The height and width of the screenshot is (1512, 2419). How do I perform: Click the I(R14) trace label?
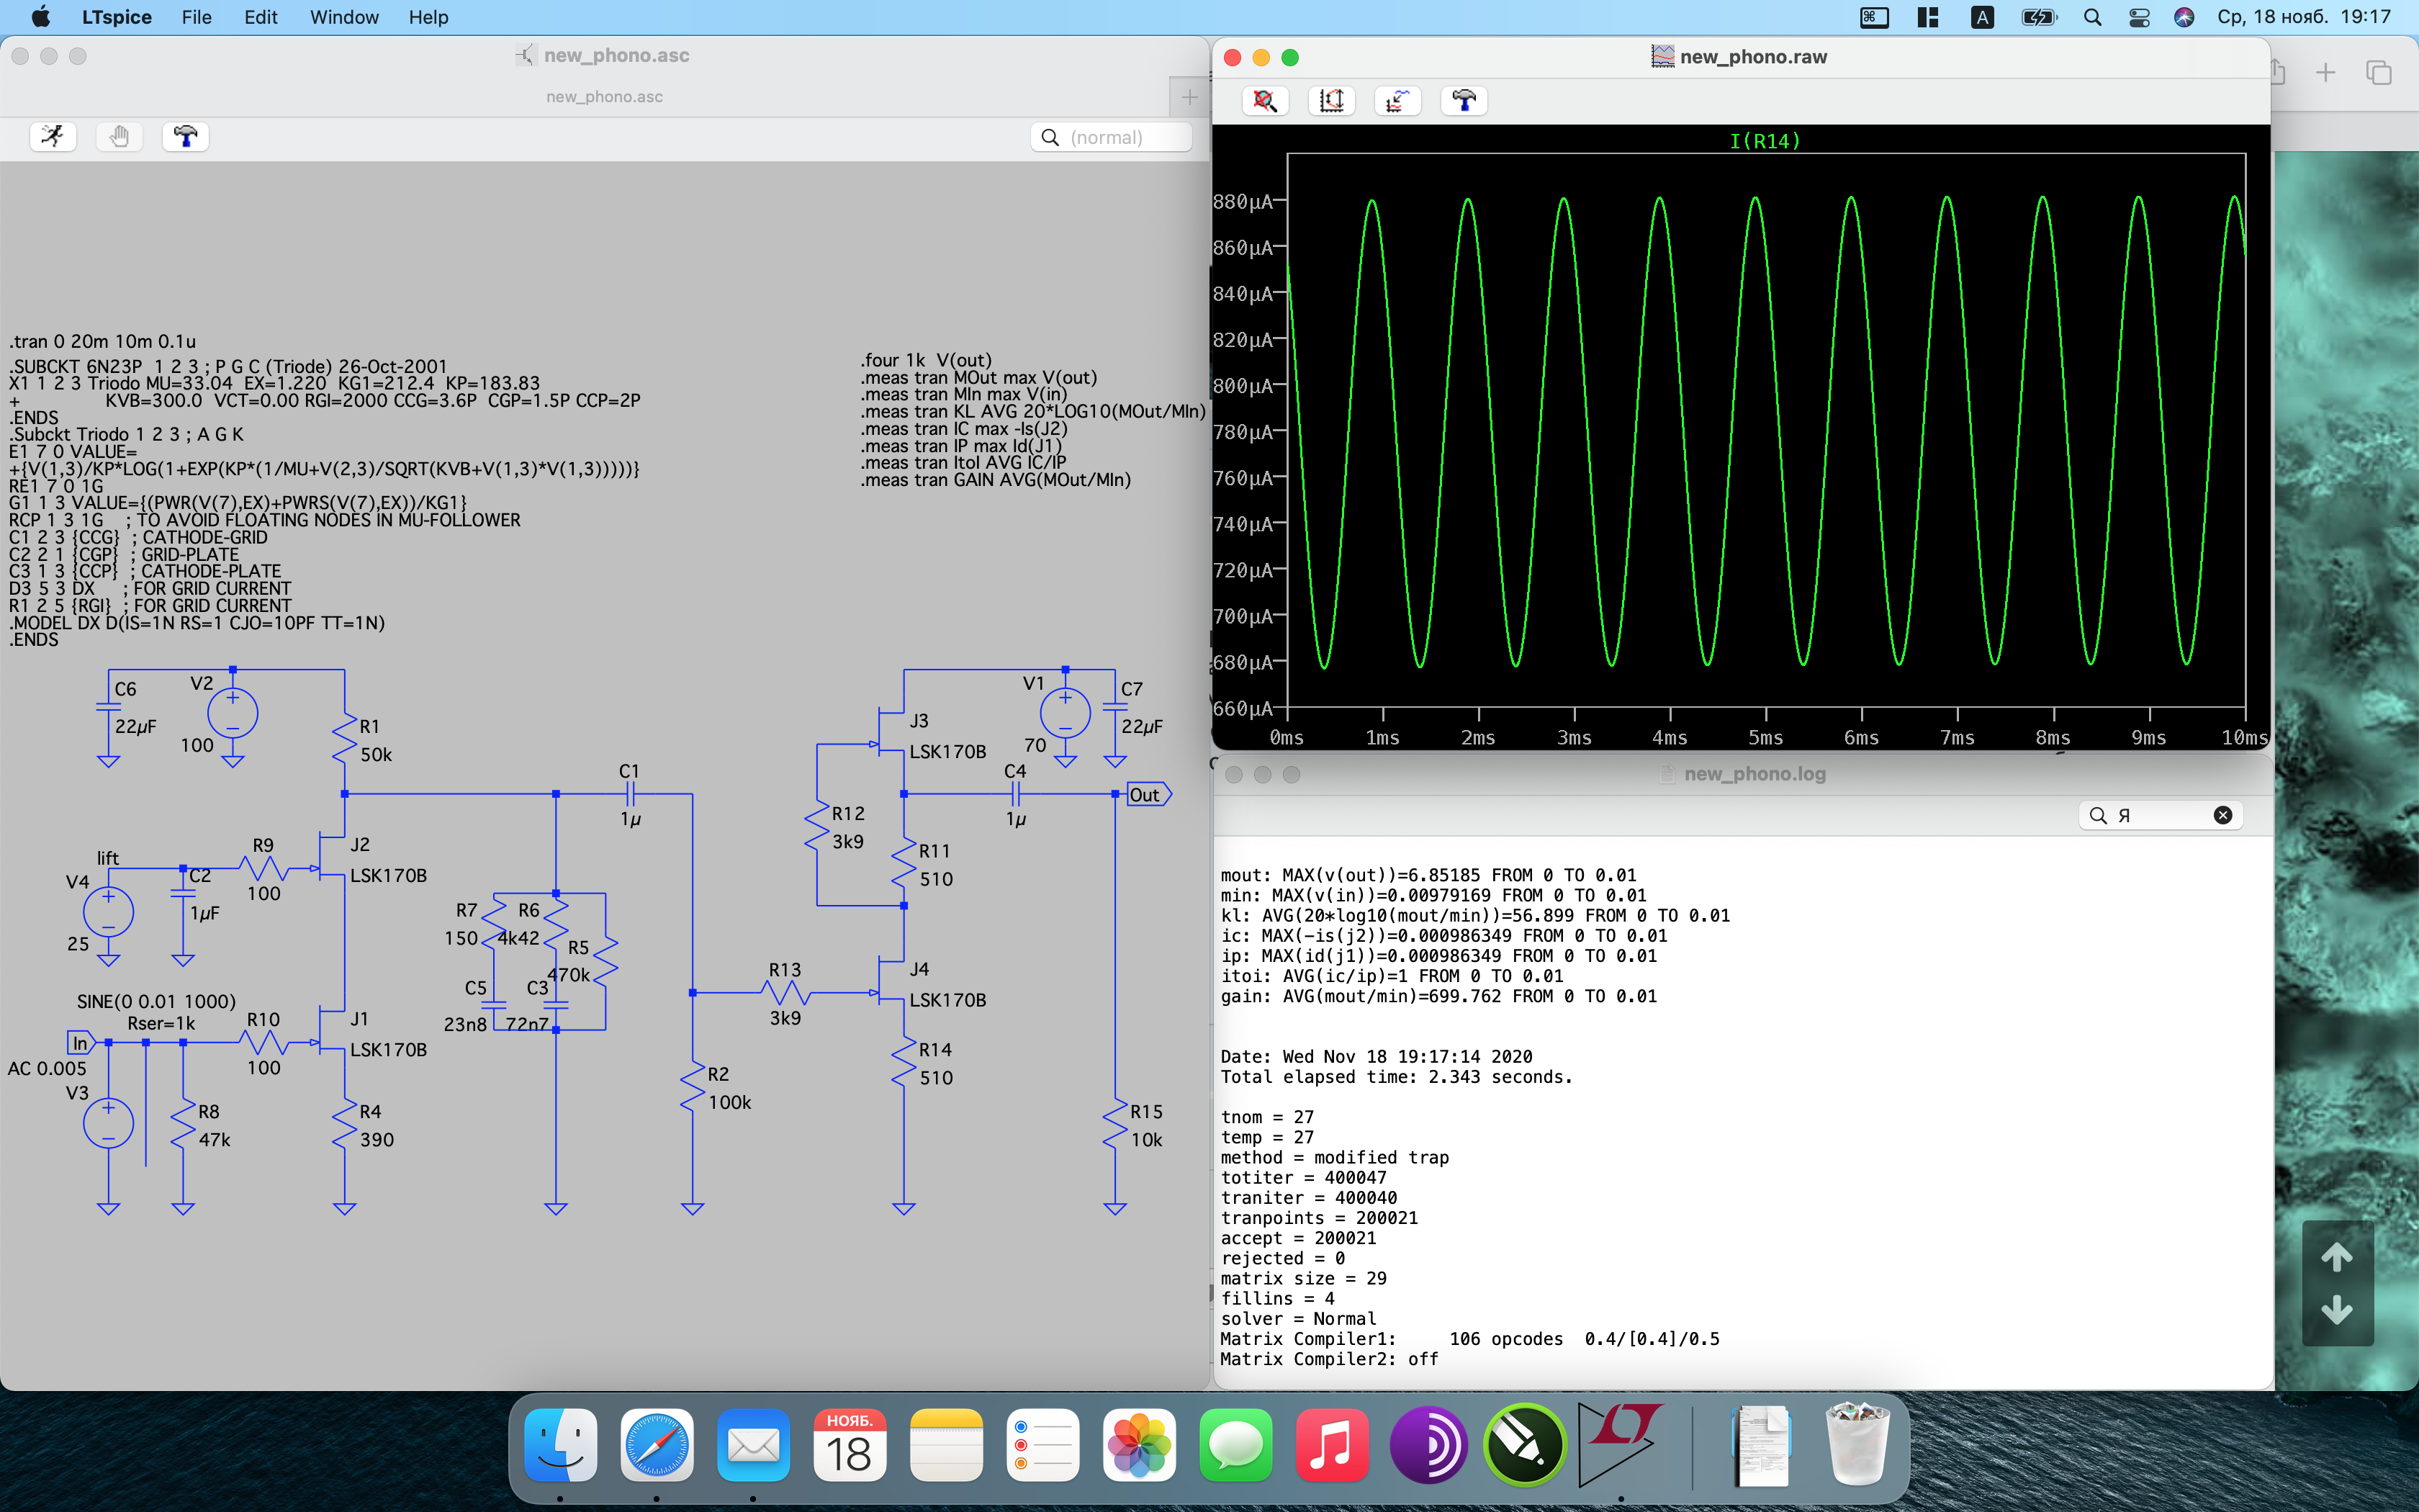pyautogui.click(x=1765, y=141)
